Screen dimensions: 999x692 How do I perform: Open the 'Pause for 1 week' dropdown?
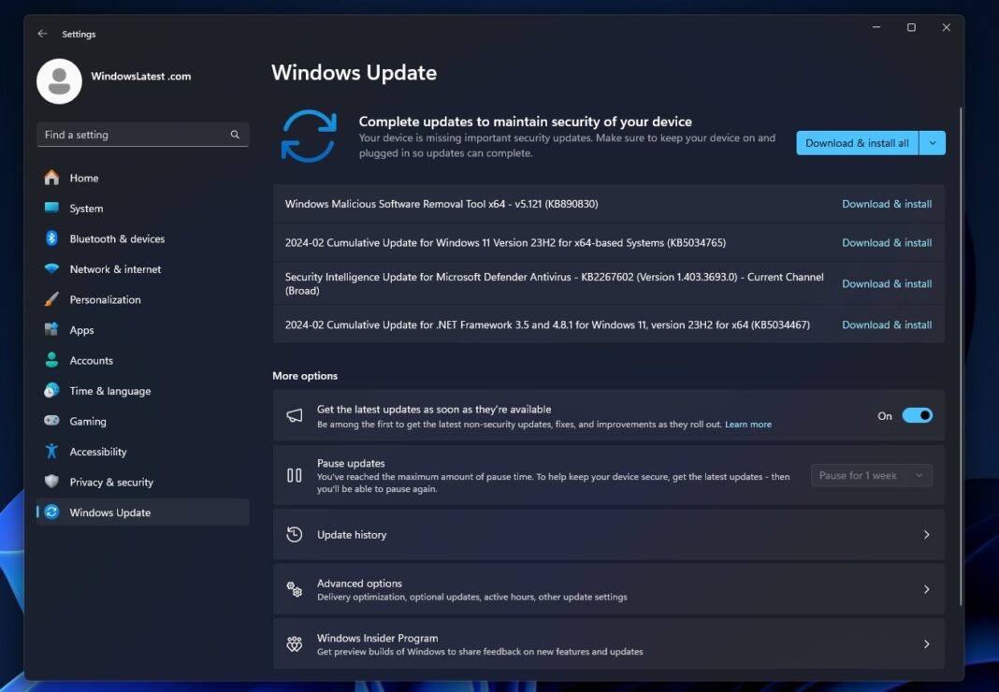(x=870, y=475)
